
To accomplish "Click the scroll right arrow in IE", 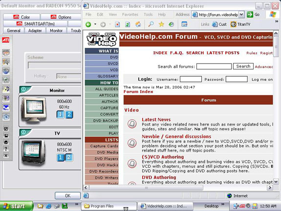I will pyautogui.click(x=270, y=188).
